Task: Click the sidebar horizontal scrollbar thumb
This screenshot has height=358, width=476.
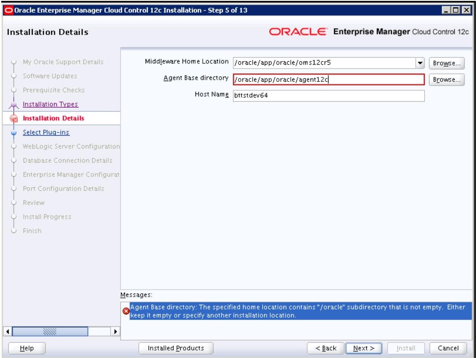Action: 50,331
